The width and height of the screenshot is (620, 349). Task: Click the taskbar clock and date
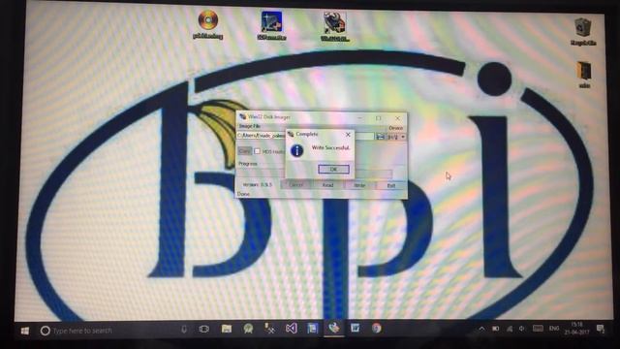(577, 329)
